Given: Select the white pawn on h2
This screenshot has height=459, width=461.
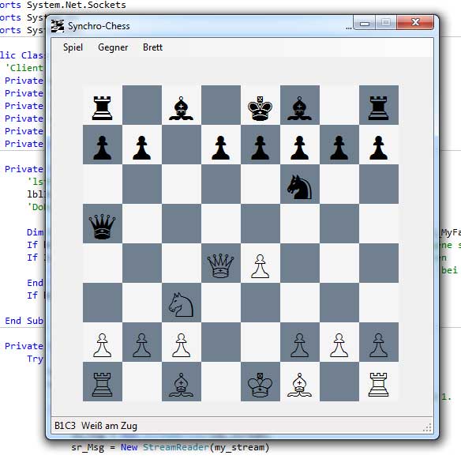Looking at the screenshot, I should click(379, 344).
